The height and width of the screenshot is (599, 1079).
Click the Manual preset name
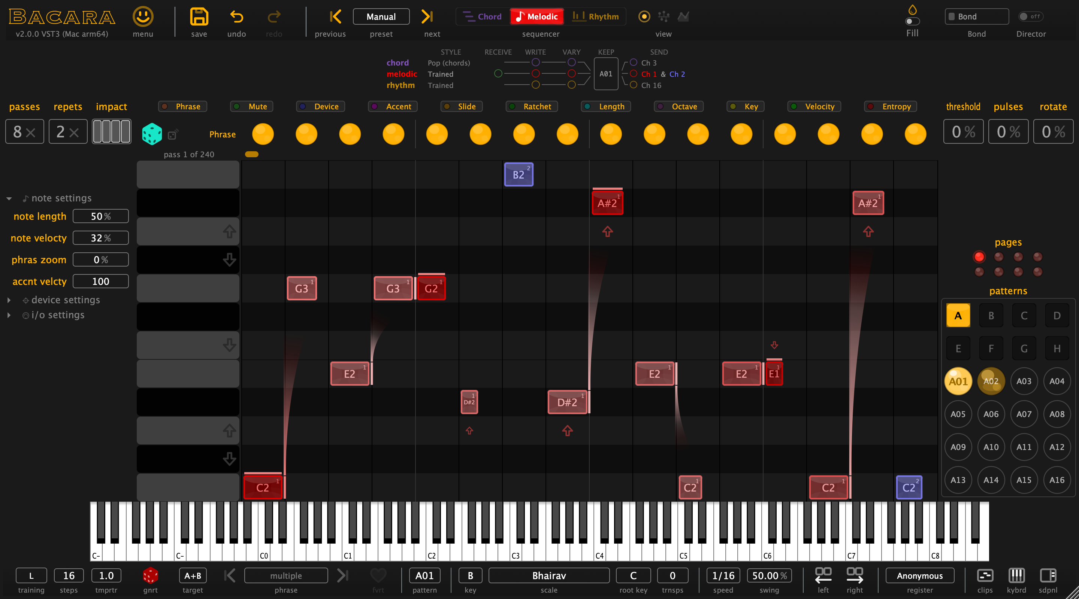coord(381,16)
